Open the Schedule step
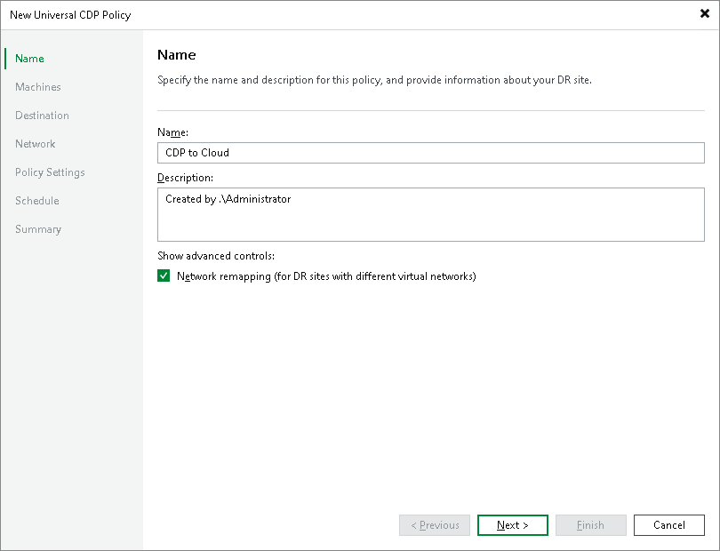The width and height of the screenshot is (720, 551). 36,200
